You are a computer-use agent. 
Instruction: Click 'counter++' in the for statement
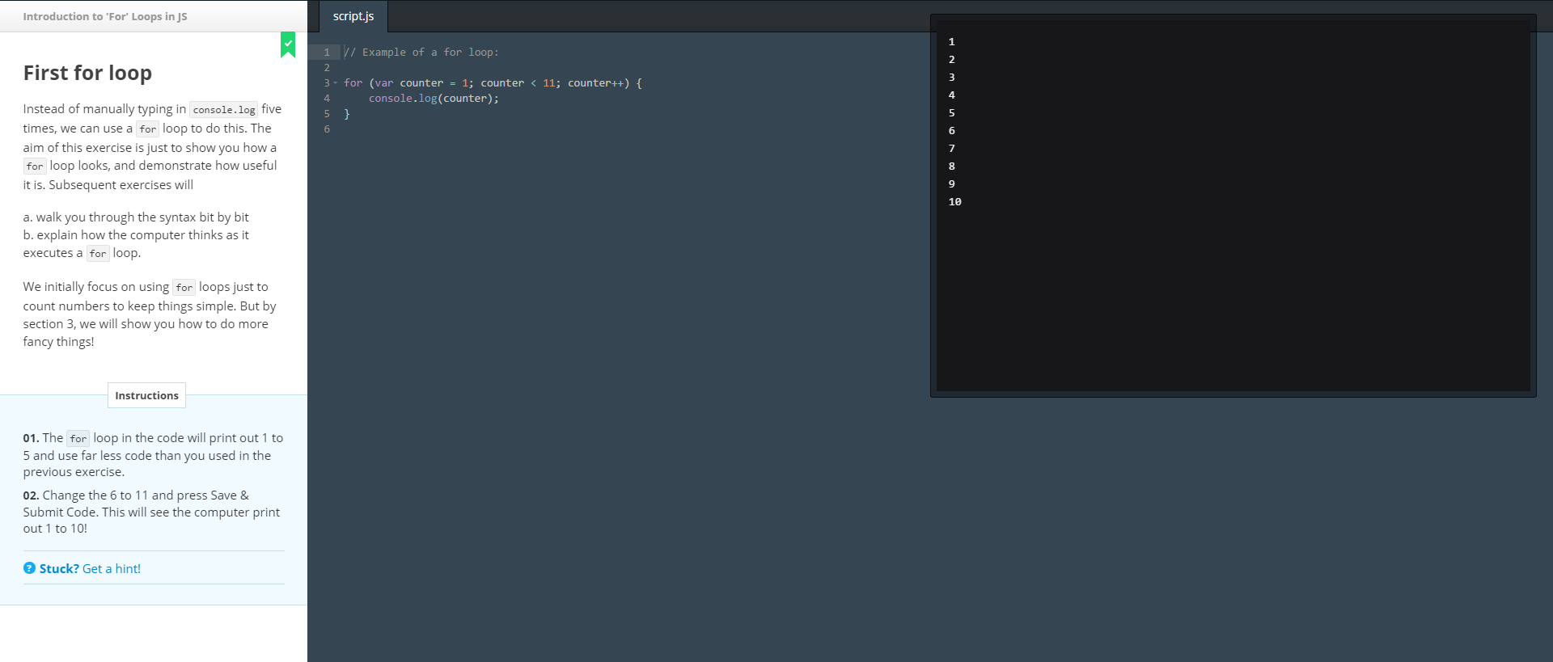595,82
